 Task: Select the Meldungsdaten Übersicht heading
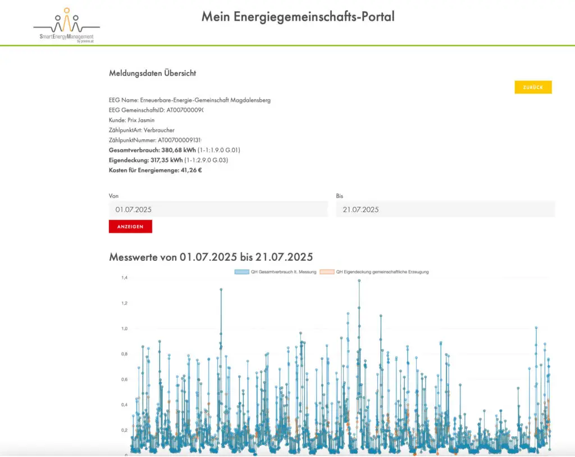[x=152, y=73]
